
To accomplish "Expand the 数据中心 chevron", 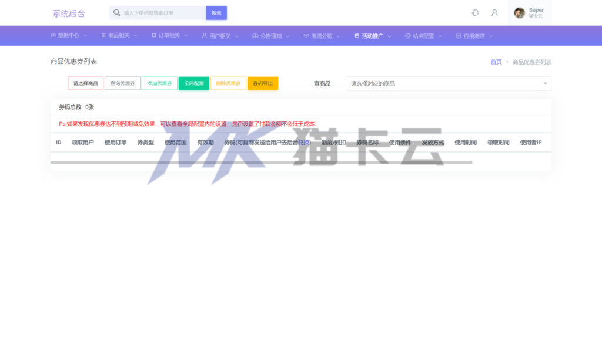I will point(85,36).
